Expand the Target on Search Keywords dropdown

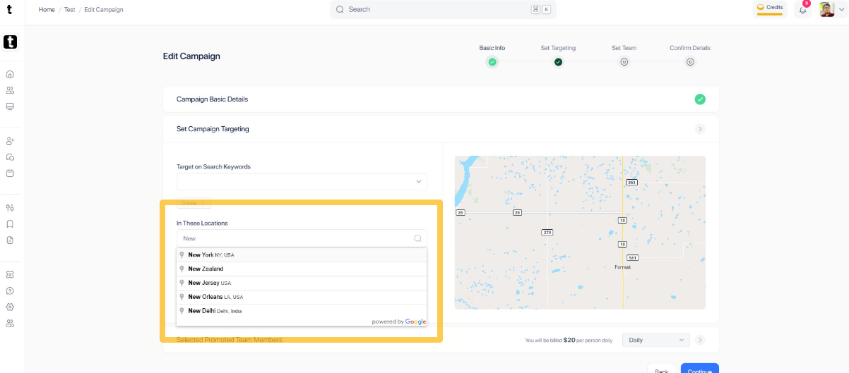coord(302,181)
